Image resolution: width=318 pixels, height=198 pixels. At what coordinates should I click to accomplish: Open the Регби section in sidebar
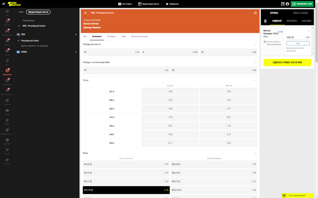pos(7,161)
